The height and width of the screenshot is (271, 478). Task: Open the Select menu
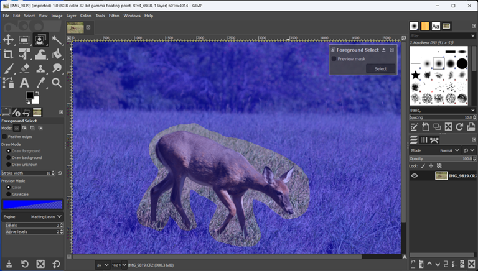[29, 16]
